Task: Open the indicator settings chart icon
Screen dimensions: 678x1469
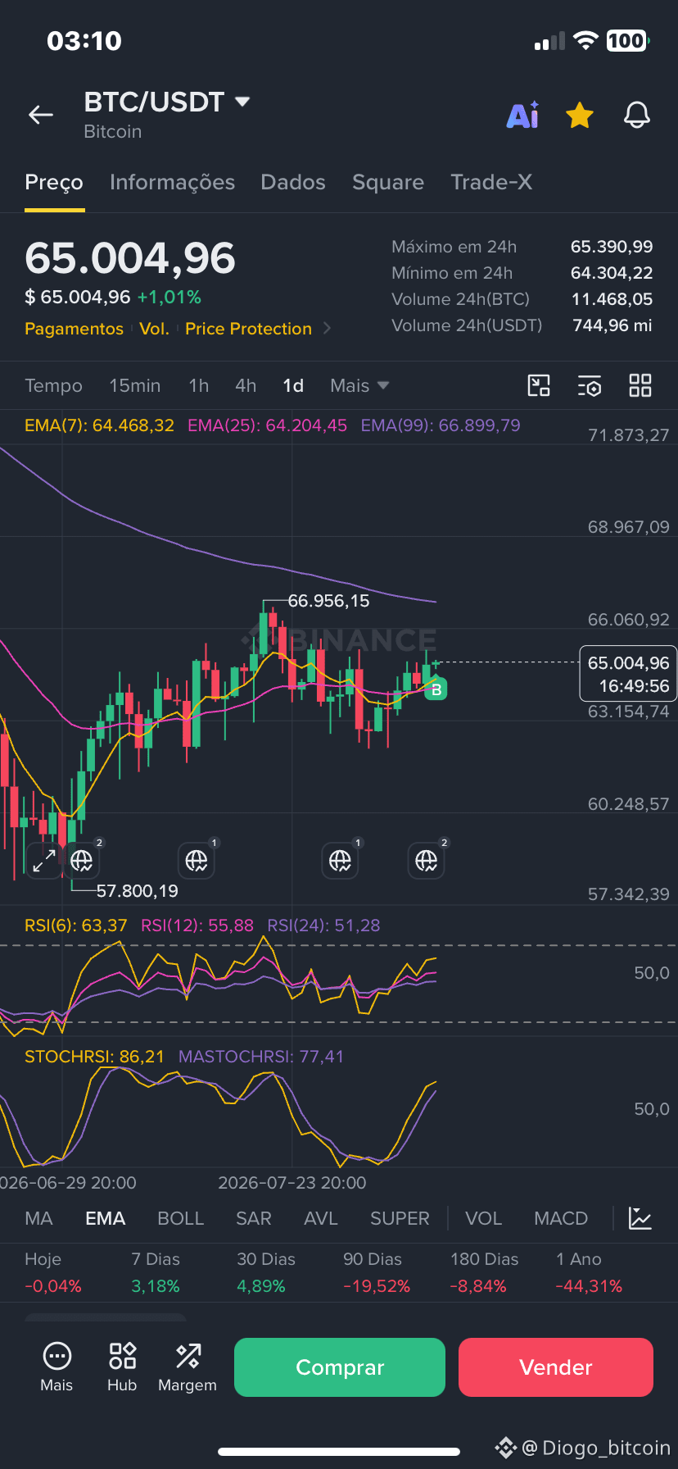Action: pyautogui.click(x=640, y=1218)
